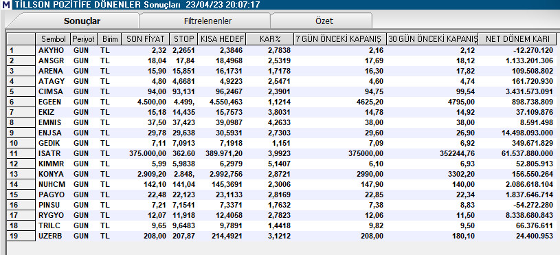This screenshot has height=255, width=560.
Task: Click UZERB 30-day close 180,10
Action: [465, 236]
